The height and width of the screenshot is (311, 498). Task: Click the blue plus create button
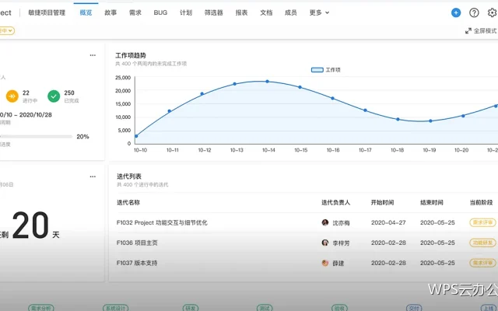click(456, 12)
